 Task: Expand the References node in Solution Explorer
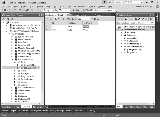(121, 35)
